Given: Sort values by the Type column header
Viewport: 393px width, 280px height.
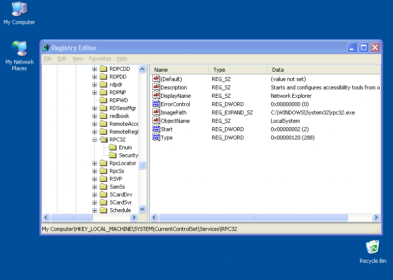Looking at the screenshot, I should coord(238,70).
